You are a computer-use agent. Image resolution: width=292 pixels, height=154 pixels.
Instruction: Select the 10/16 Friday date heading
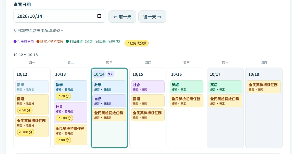click(x=176, y=74)
